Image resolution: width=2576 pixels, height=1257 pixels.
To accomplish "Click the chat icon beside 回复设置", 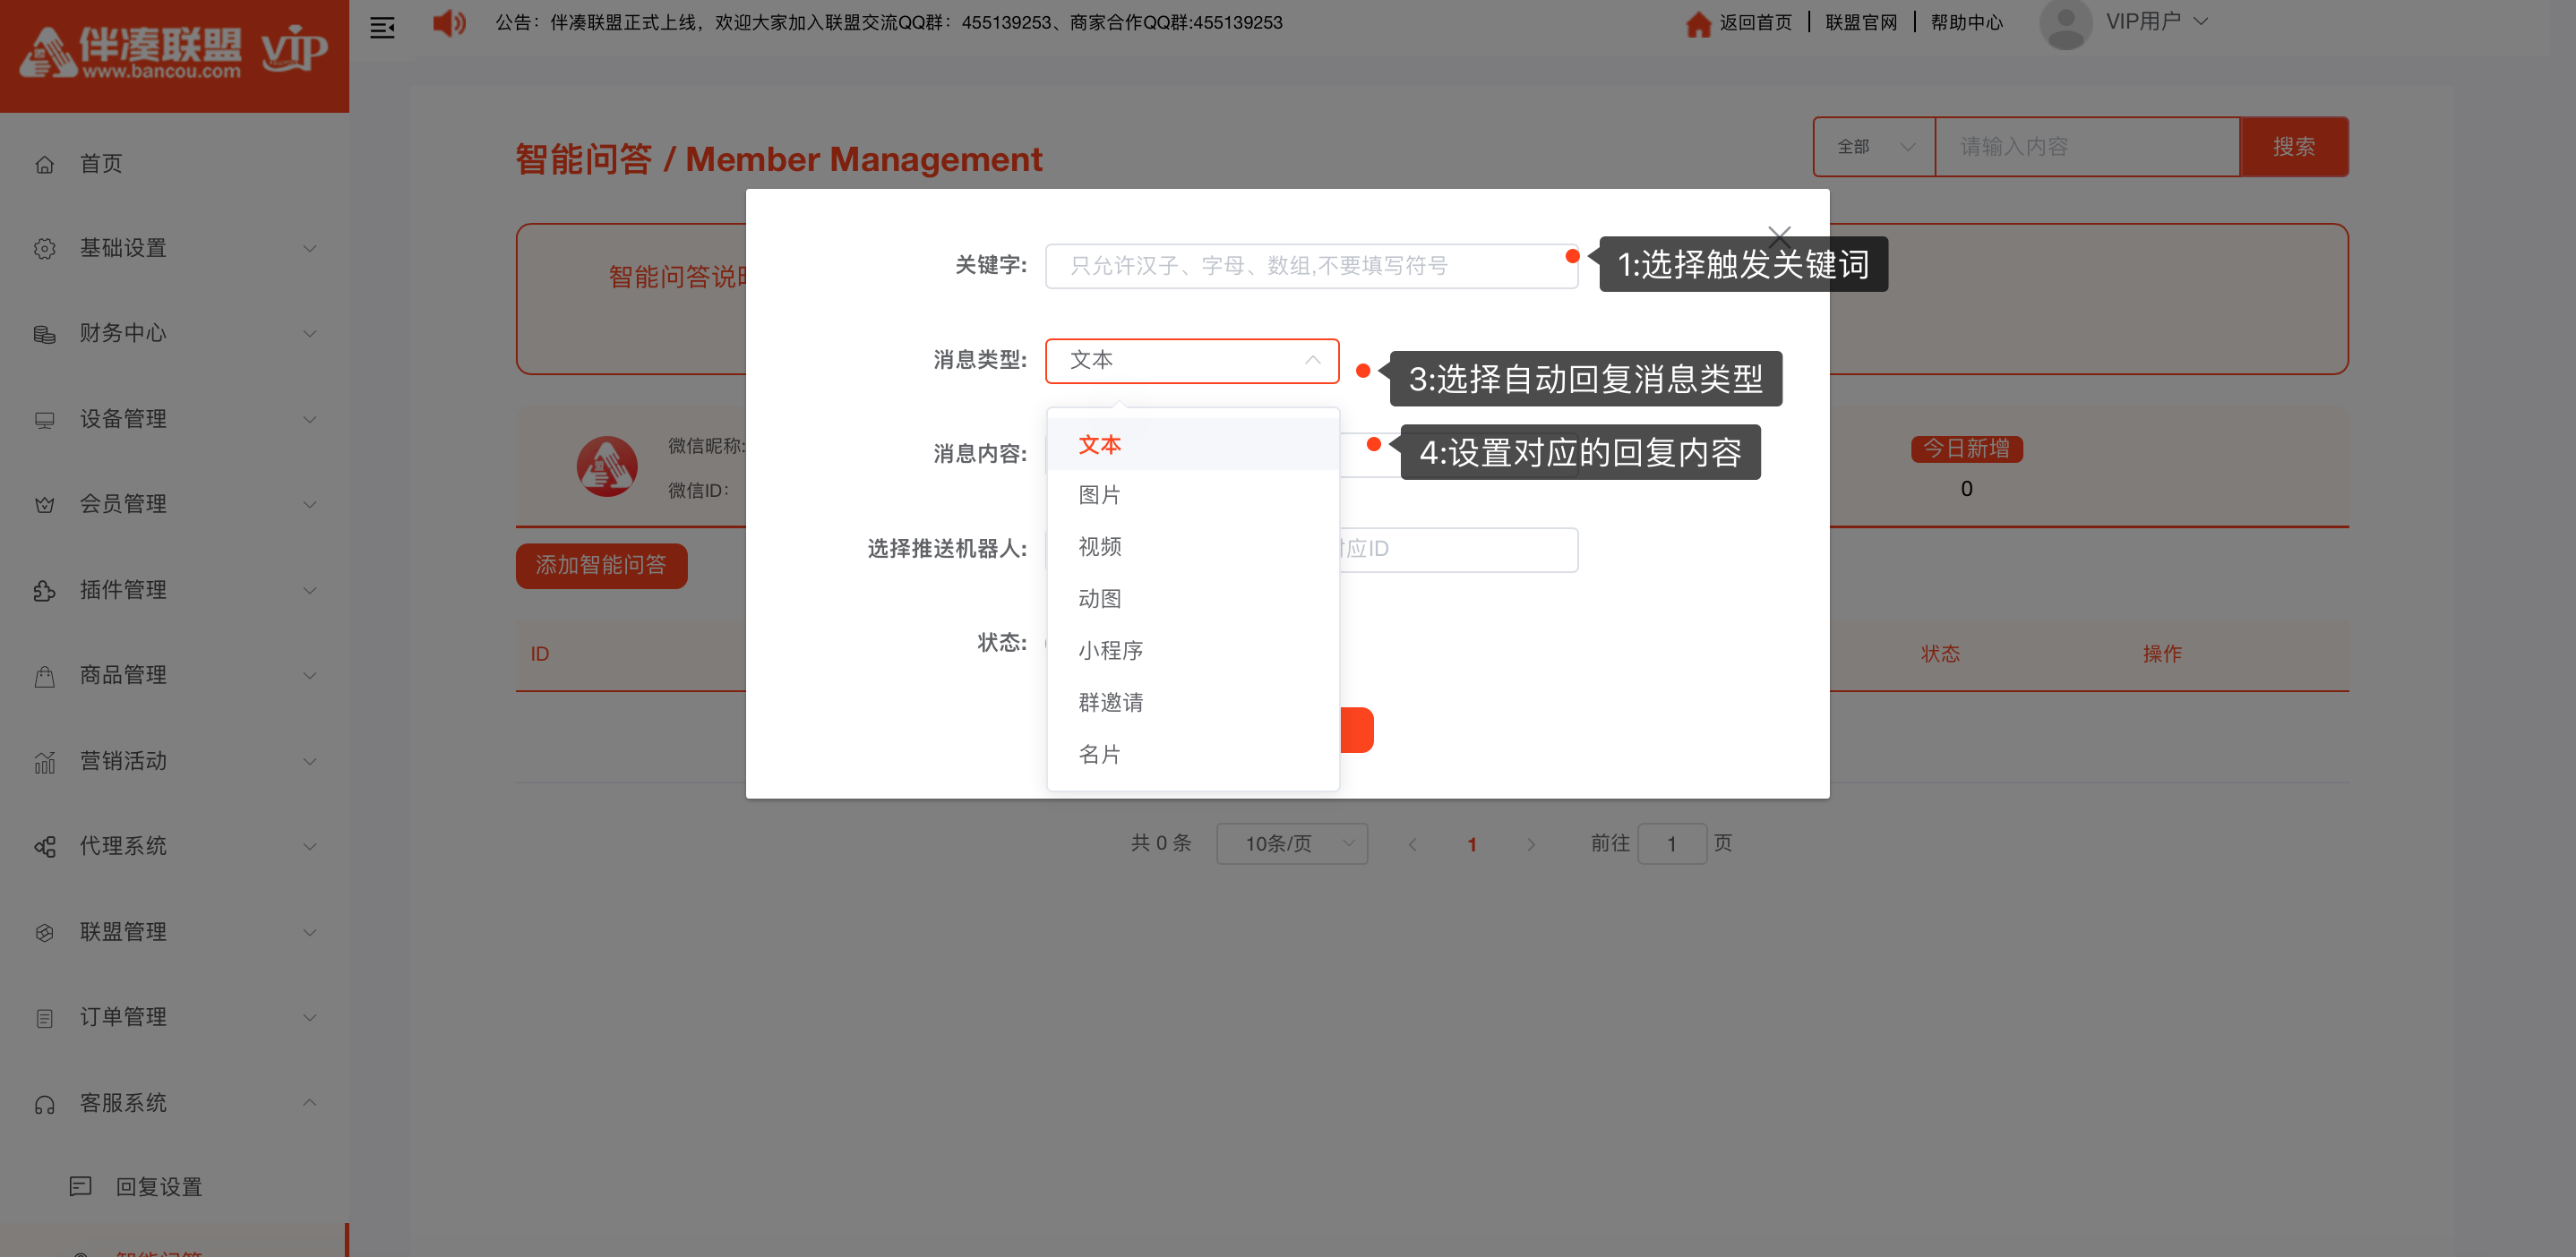I will (x=80, y=1186).
